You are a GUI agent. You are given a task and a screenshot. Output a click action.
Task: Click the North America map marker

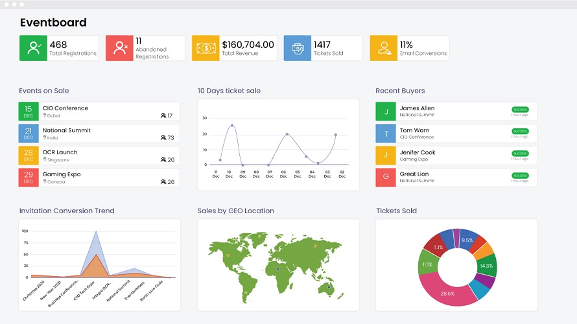(228, 255)
